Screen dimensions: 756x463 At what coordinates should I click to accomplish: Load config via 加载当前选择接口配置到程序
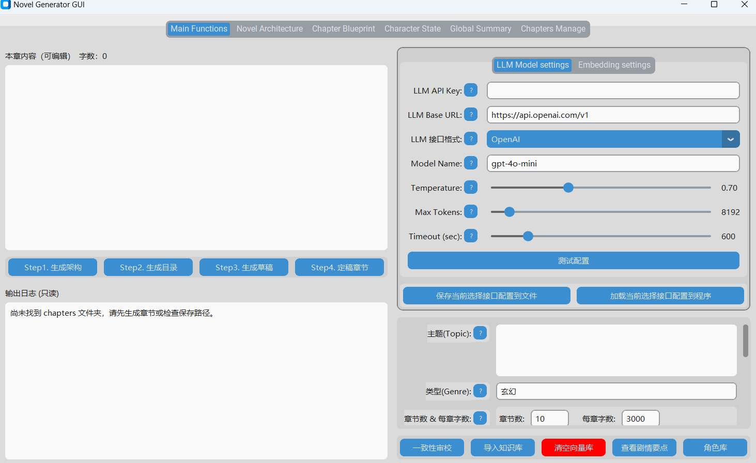tap(660, 296)
